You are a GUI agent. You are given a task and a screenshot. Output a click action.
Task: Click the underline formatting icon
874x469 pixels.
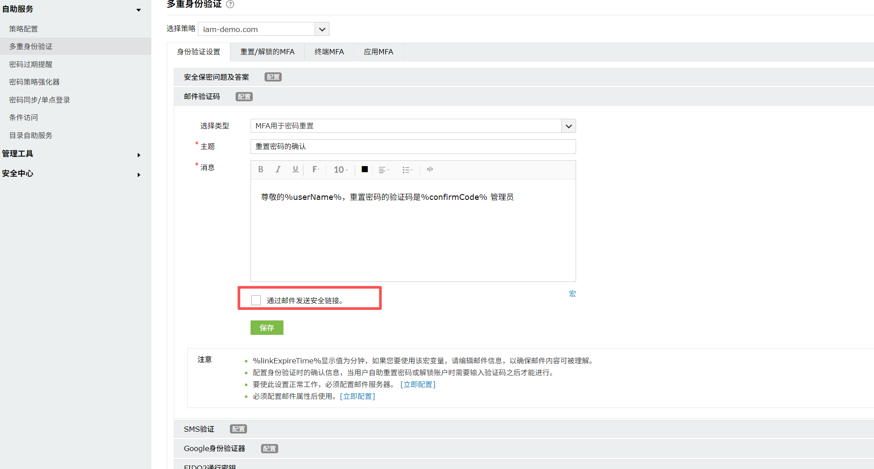(x=295, y=170)
